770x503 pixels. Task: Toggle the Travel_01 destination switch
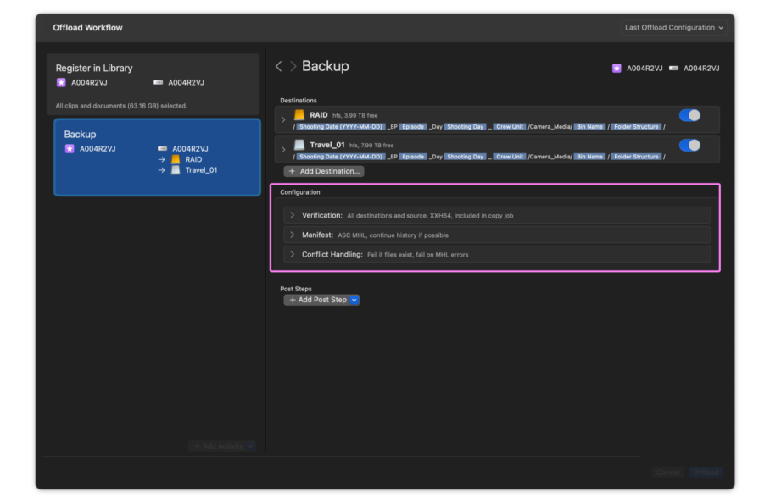689,145
